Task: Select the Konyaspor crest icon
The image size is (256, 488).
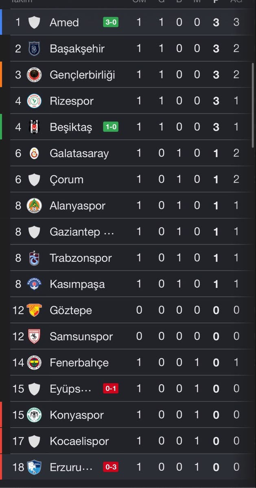Action: tap(34, 415)
